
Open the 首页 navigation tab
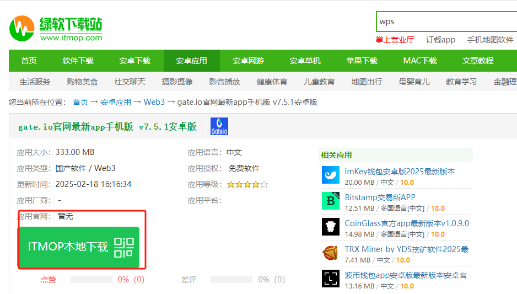pos(29,61)
